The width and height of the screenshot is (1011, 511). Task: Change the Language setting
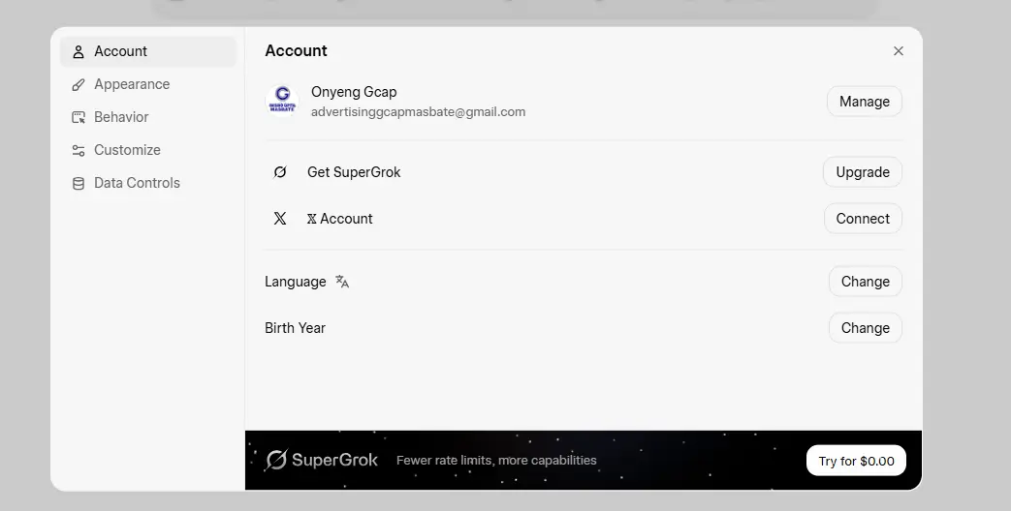pyautogui.click(x=865, y=282)
